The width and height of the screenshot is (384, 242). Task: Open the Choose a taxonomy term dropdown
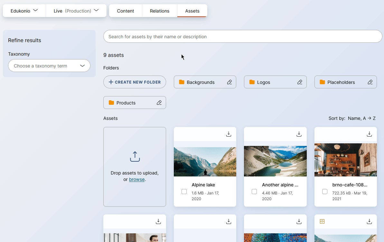49,66
